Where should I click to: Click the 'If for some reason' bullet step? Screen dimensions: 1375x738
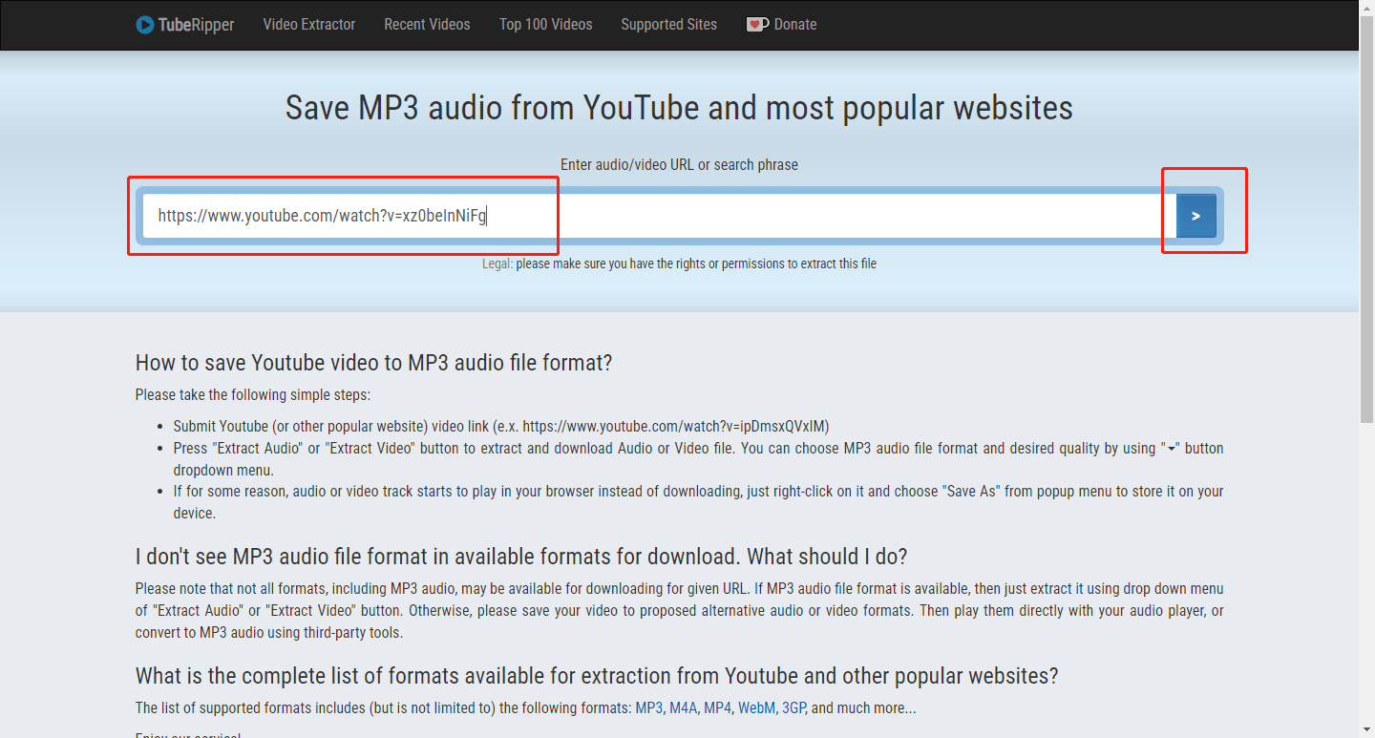click(x=698, y=502)
